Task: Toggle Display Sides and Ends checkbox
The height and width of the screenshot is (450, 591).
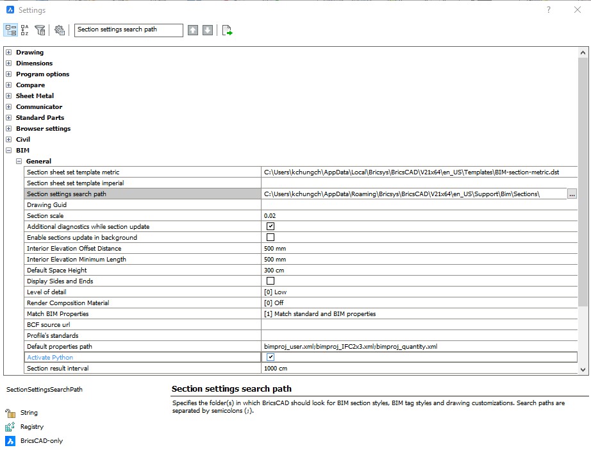Action: [271, 281]
